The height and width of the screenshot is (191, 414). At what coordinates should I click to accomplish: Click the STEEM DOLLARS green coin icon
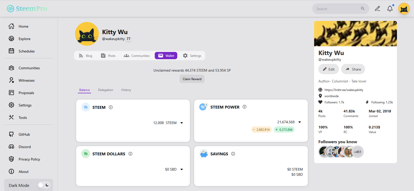86,154
